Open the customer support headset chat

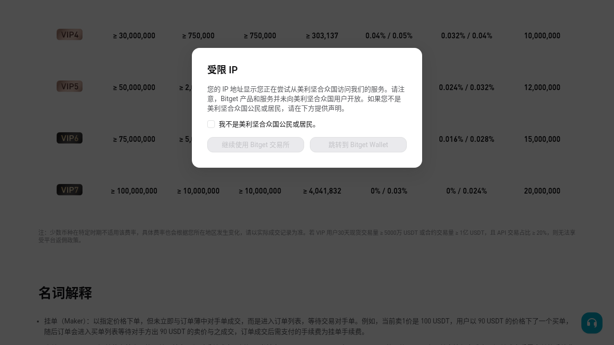click(x=592, y=323)
